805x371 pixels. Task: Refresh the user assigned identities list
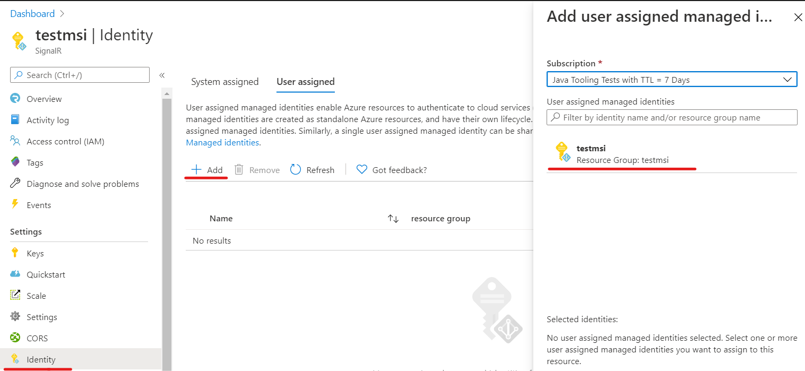tap(313, 169)
